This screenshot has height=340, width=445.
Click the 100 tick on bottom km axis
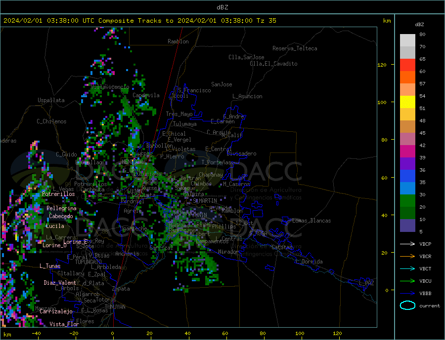[300, 334]
